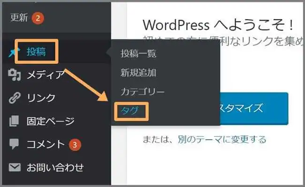Click the speech bubble icon for コメント
This screenshot has width=305, height=187.
tap(14, 144)
